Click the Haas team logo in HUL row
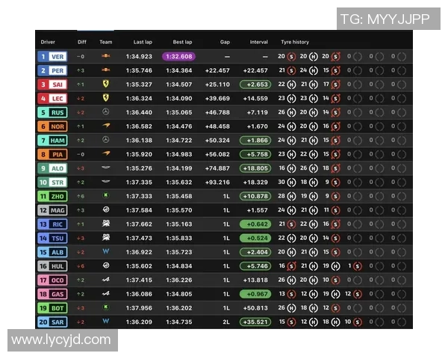Screen dimensions: 448x359 click(106, 266)
